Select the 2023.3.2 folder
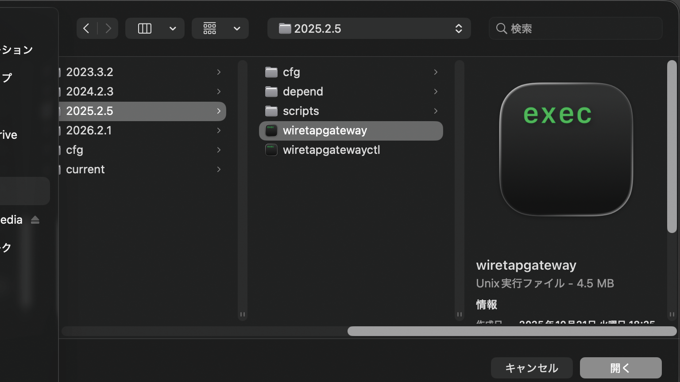Image resolution: width=680 pixels, height=382 pixels. (x=89, y=72)
